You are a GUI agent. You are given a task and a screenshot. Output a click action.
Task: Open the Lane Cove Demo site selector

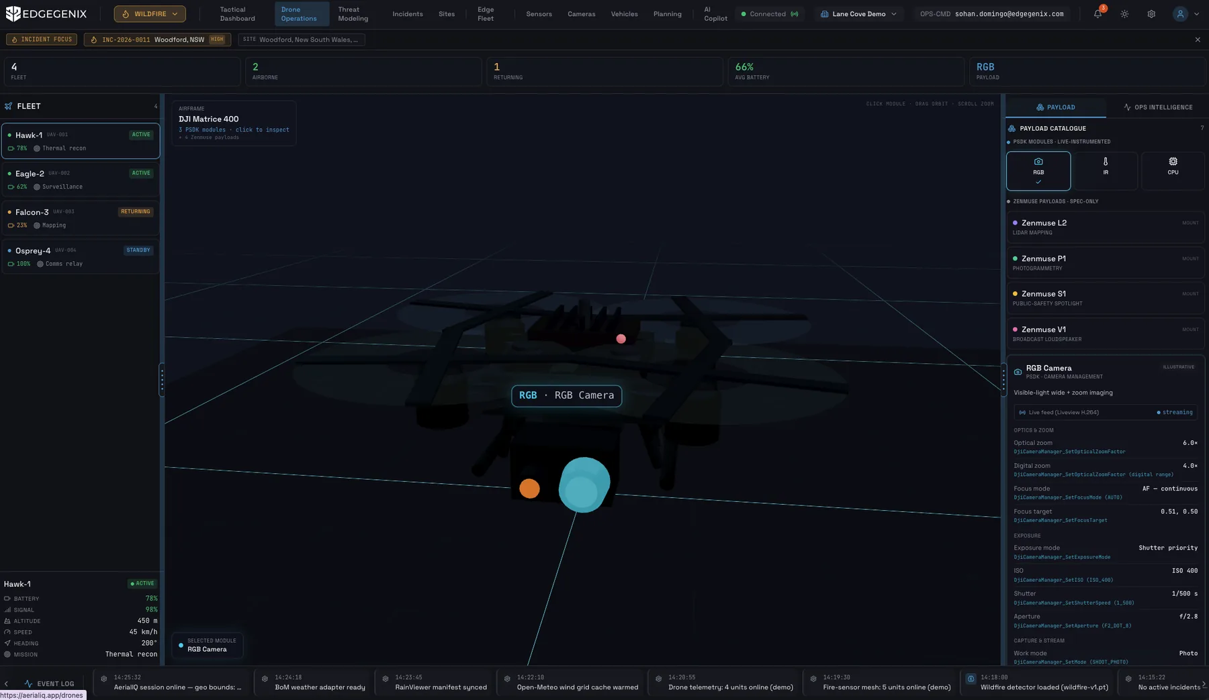point(858,14)
